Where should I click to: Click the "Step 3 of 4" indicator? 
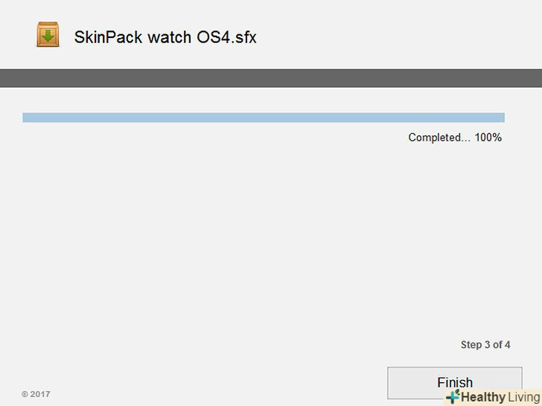485,345
